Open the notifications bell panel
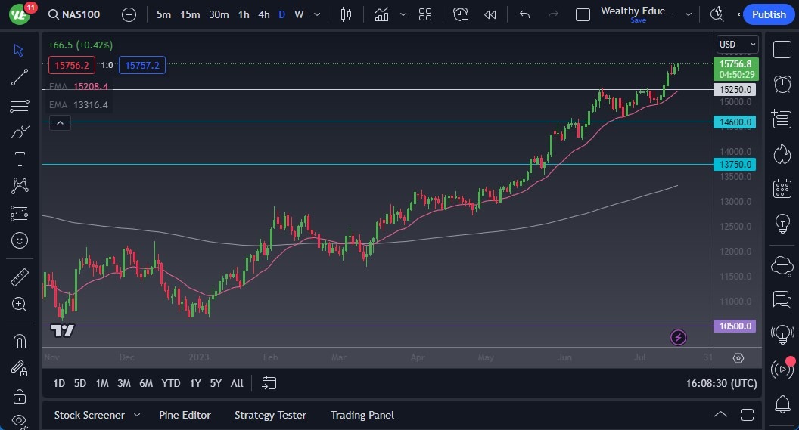The image size is (799, 430). (x=782, y=404)
